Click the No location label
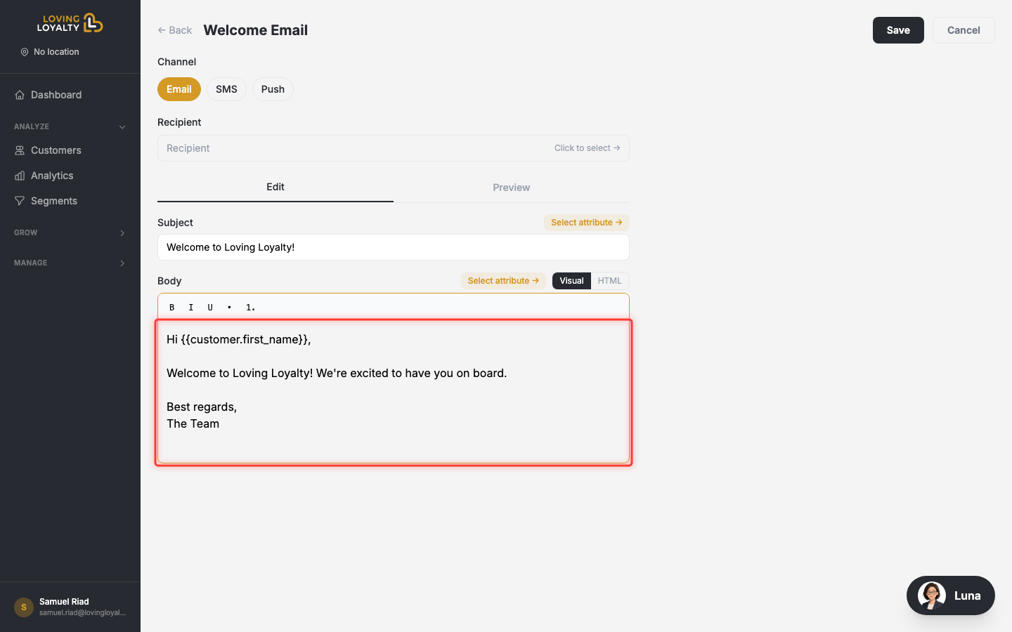The width and height of the screenshot is (1012, 632). pyautogui.click(x=56, y=52)
